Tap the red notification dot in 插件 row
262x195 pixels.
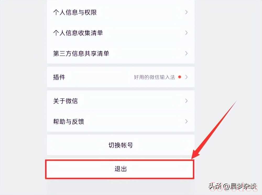tap(180, 77)
